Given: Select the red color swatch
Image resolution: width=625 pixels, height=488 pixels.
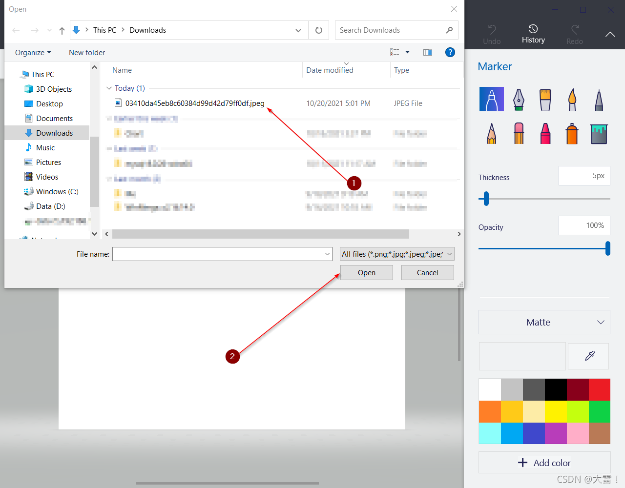Looking at the screenshot, I should pyautogui.click(x=600, y=389).
